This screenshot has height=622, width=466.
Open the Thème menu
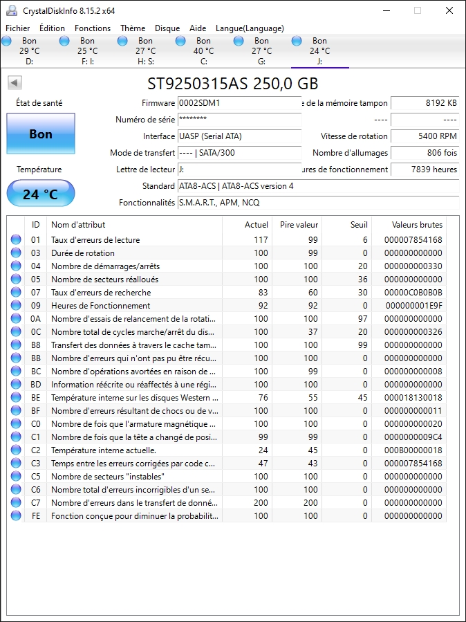tap(133, 28)
